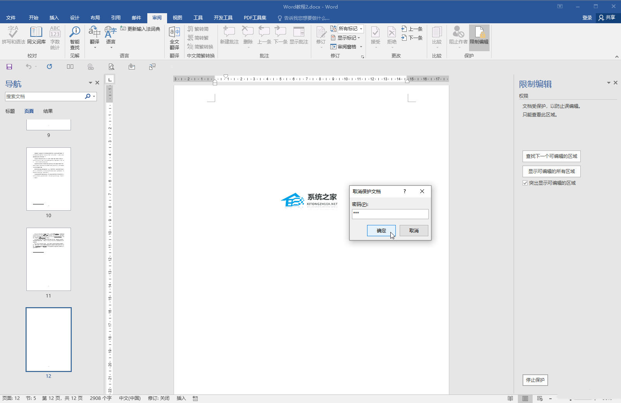The height and width of the screenshot is (403, 621).
Task: Click the Smart Lookup icon
Action: point(74,38)
